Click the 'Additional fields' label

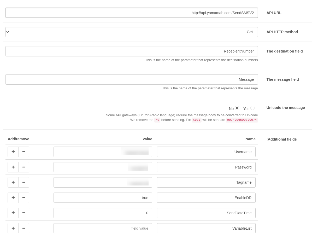(281, 139)
